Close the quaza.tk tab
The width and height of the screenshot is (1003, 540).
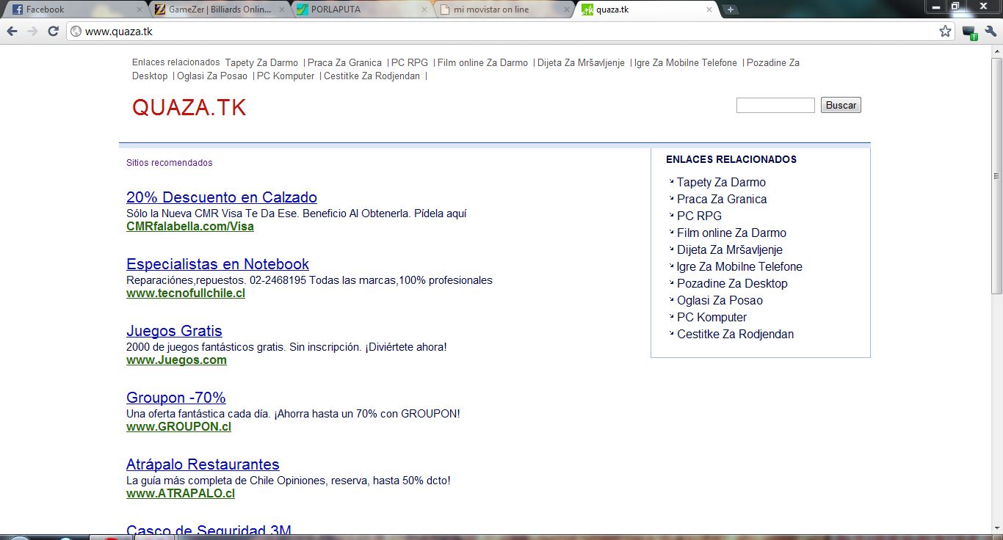pyautogui.click(x=709, y=10)
